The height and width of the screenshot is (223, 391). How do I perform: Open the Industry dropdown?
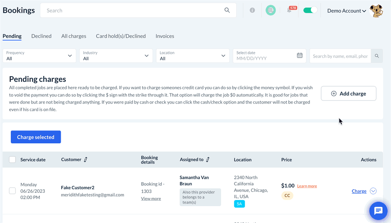coord(116,56)
